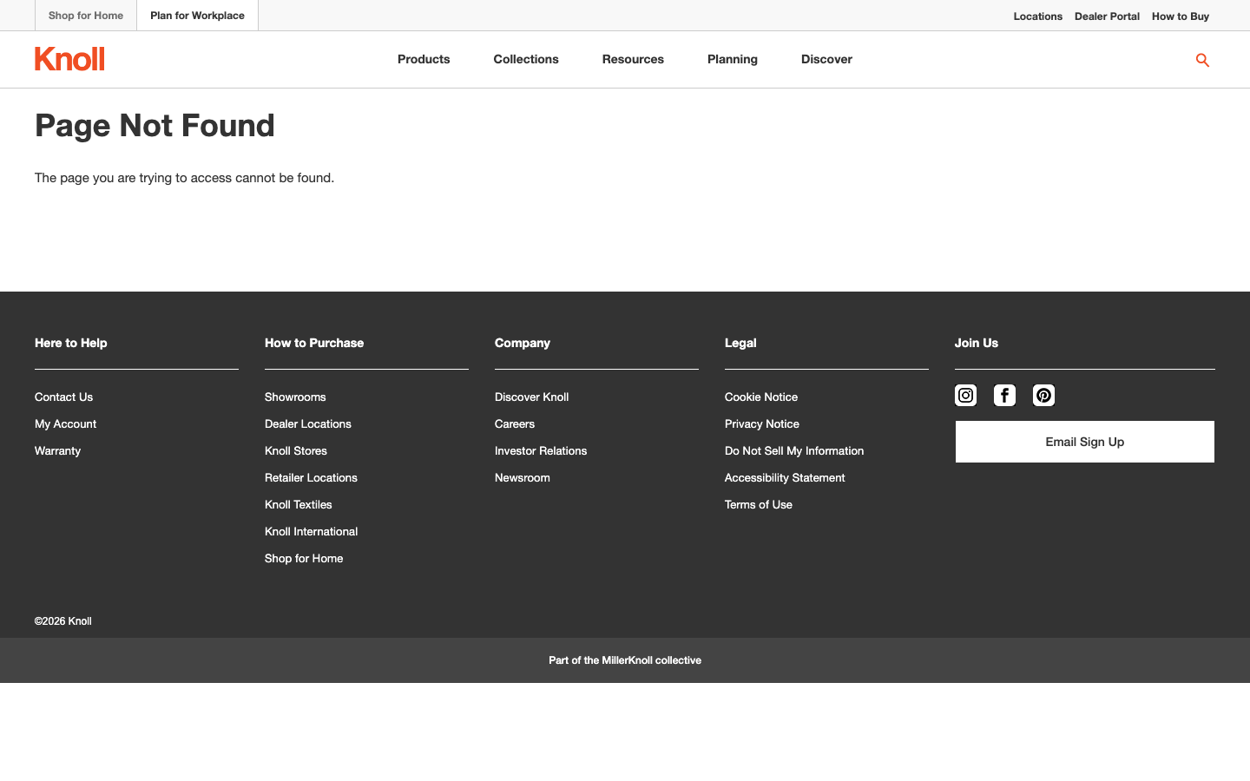The image size is (1250, 781).
Task: Visit the Knoll Stores link
Action: (x=296, y=451)
